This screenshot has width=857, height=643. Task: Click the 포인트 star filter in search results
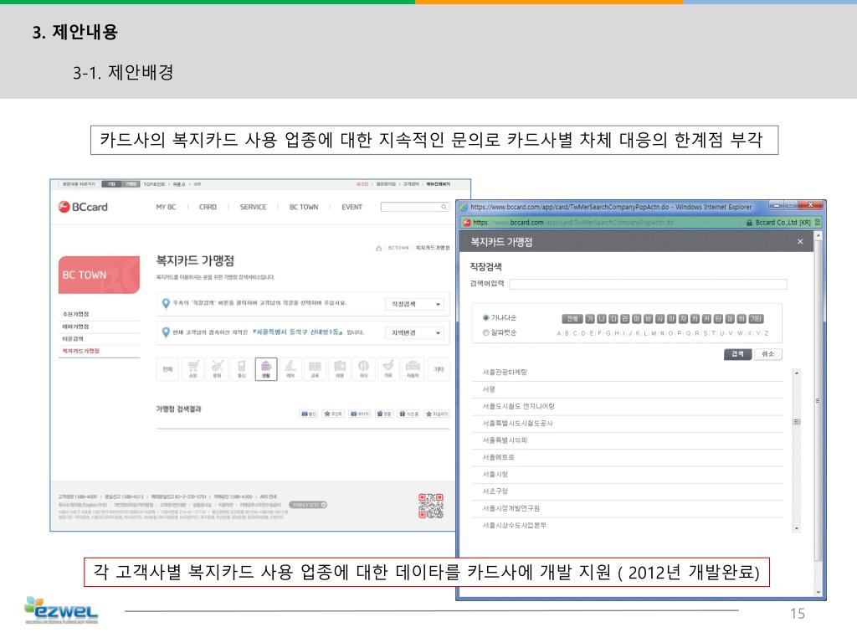(333, 414)
